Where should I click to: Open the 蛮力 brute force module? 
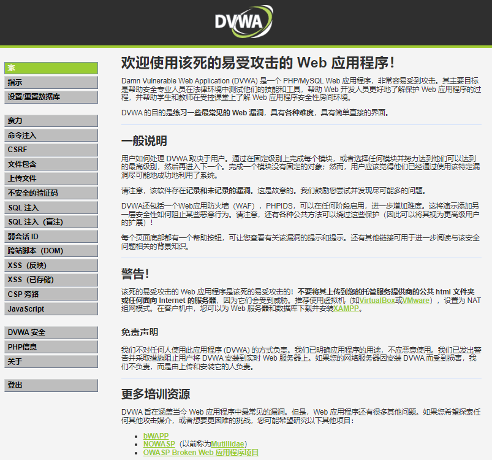(51, 121)
